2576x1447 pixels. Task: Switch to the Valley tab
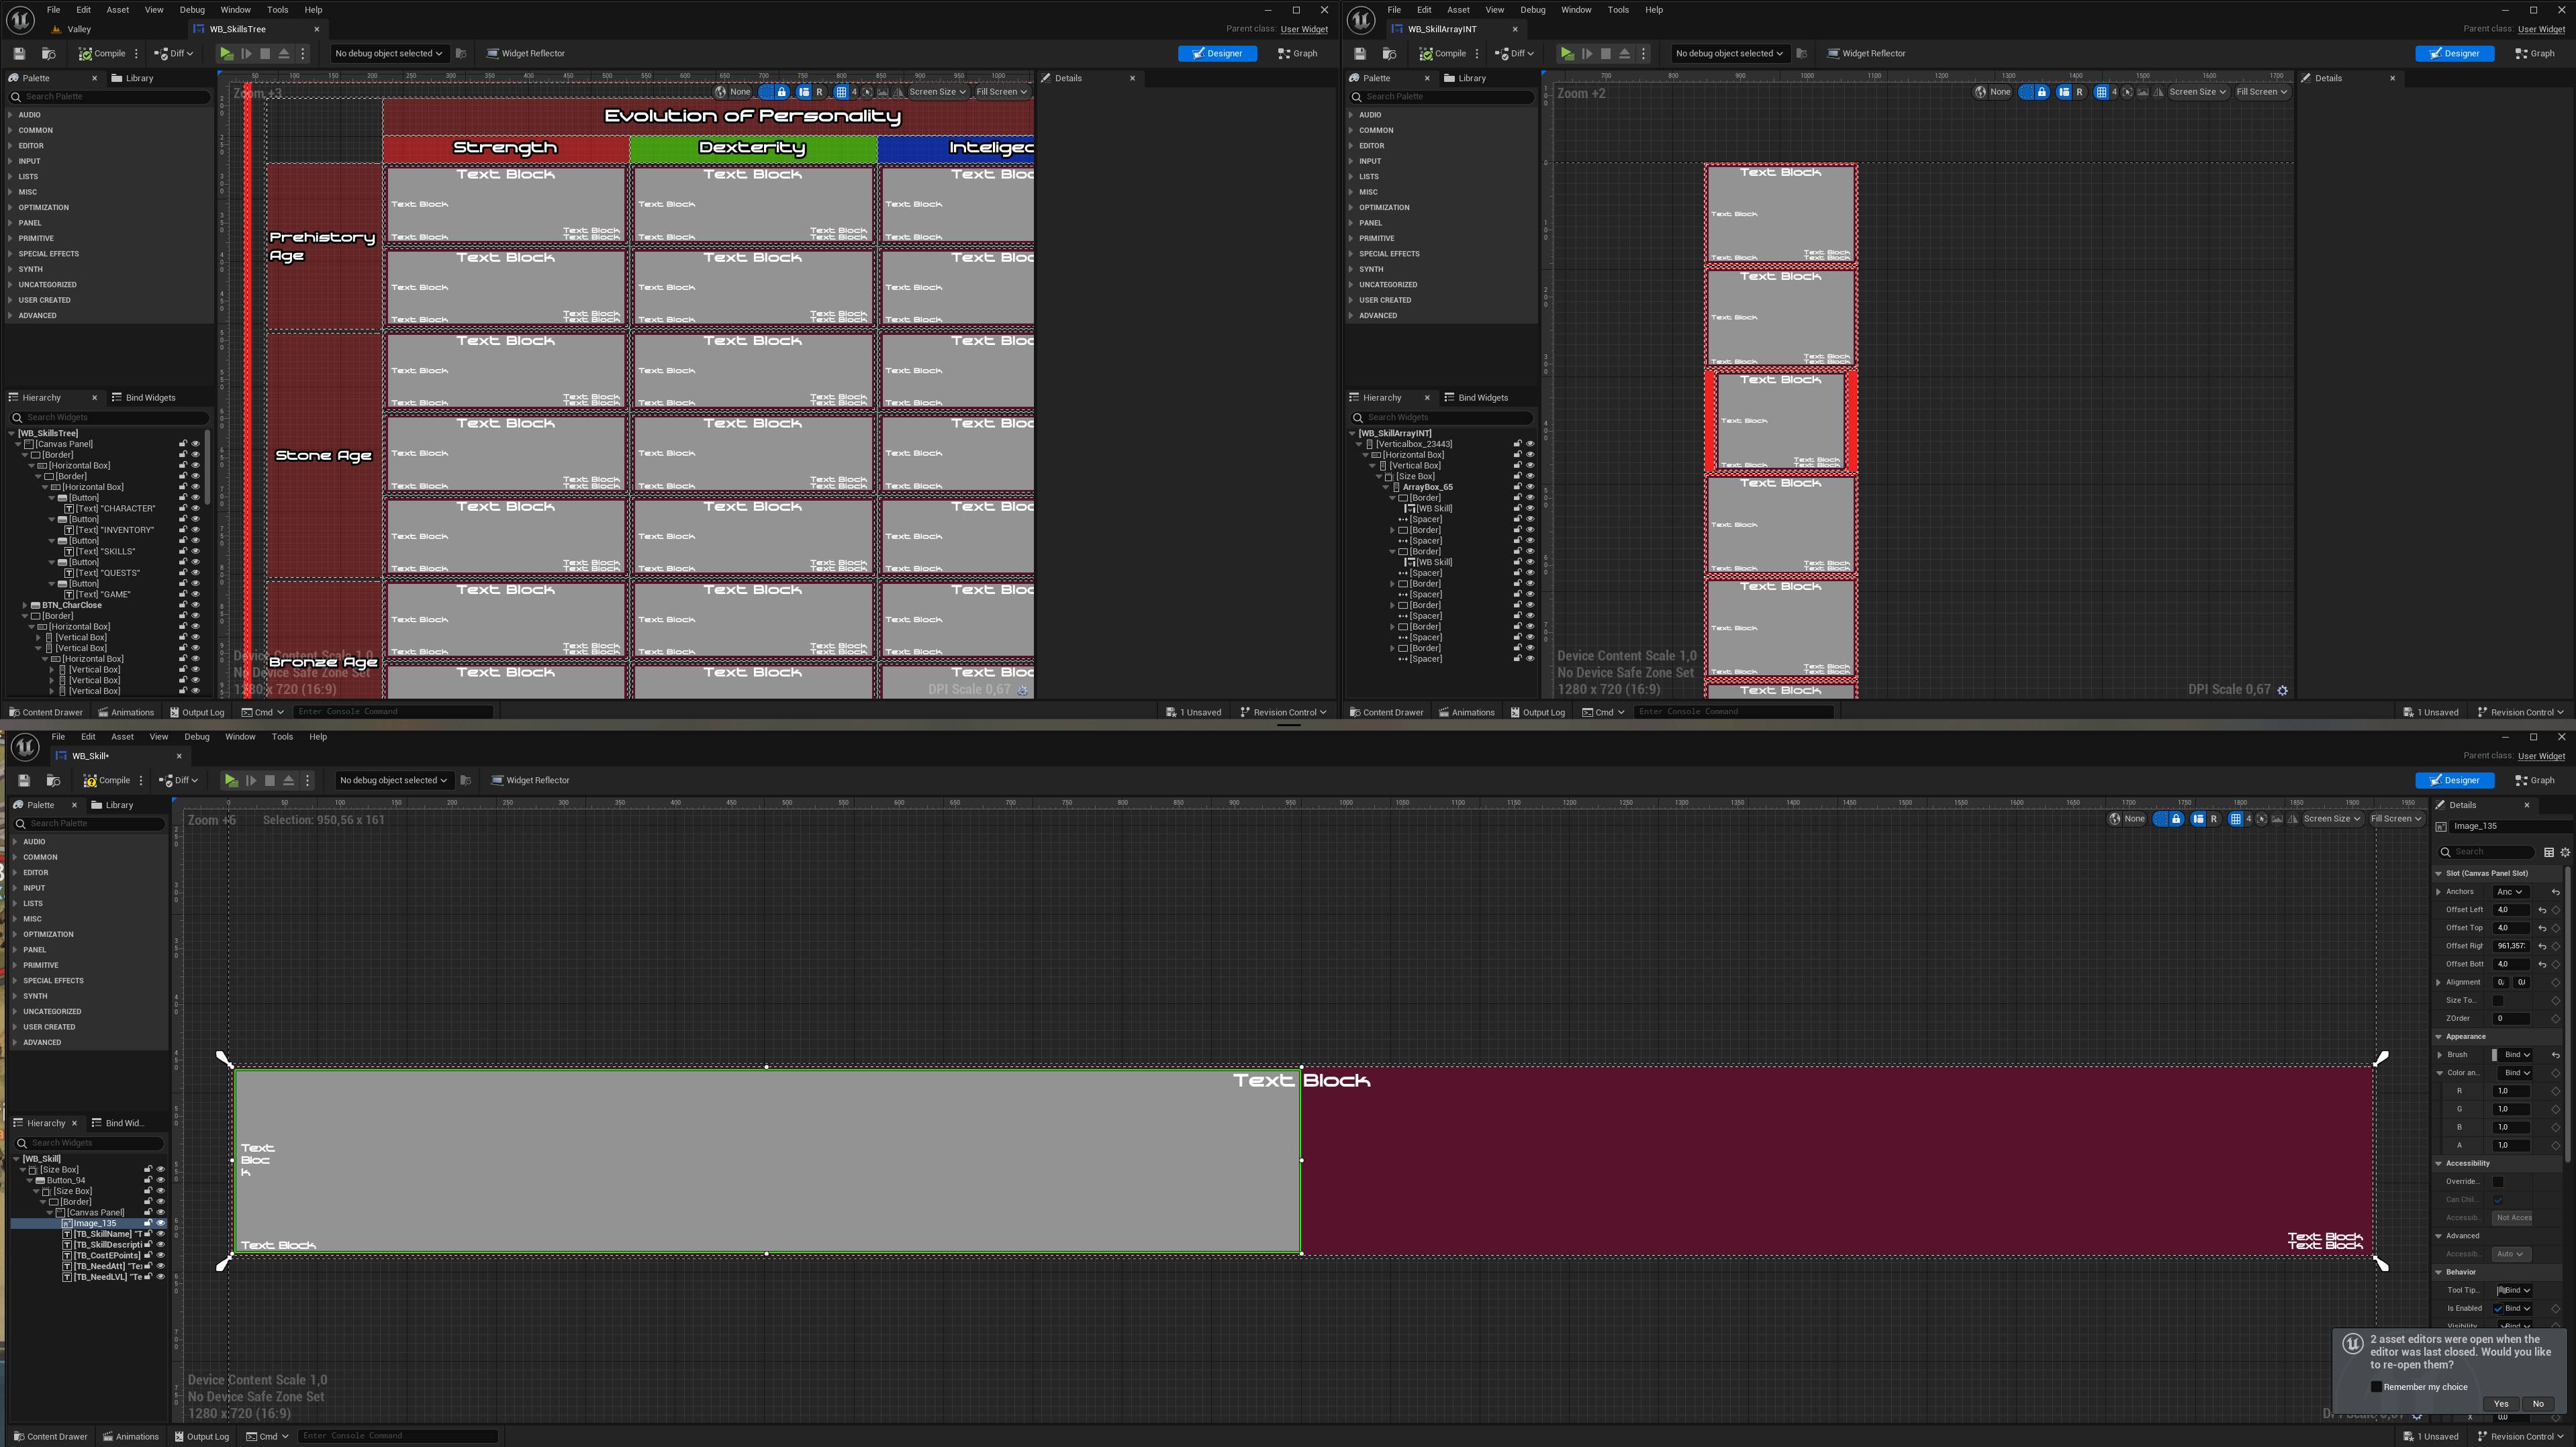click(79, 29)
